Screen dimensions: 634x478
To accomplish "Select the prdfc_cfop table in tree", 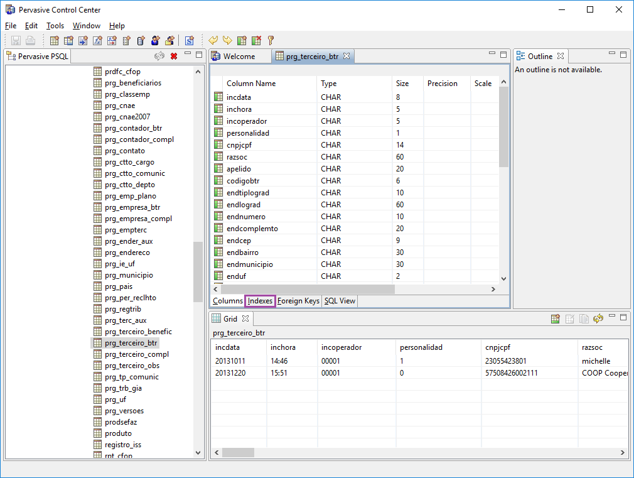I will tap(122, 72).
